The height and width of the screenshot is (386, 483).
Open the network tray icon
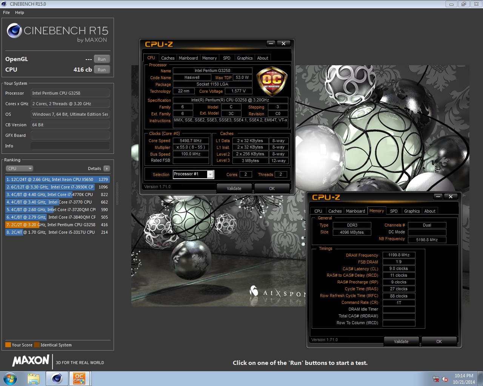click(436, 379)
